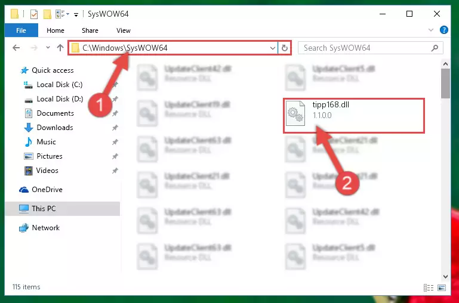Open the File tab
The height and width of the screenshot is (303, 459).
21,30
